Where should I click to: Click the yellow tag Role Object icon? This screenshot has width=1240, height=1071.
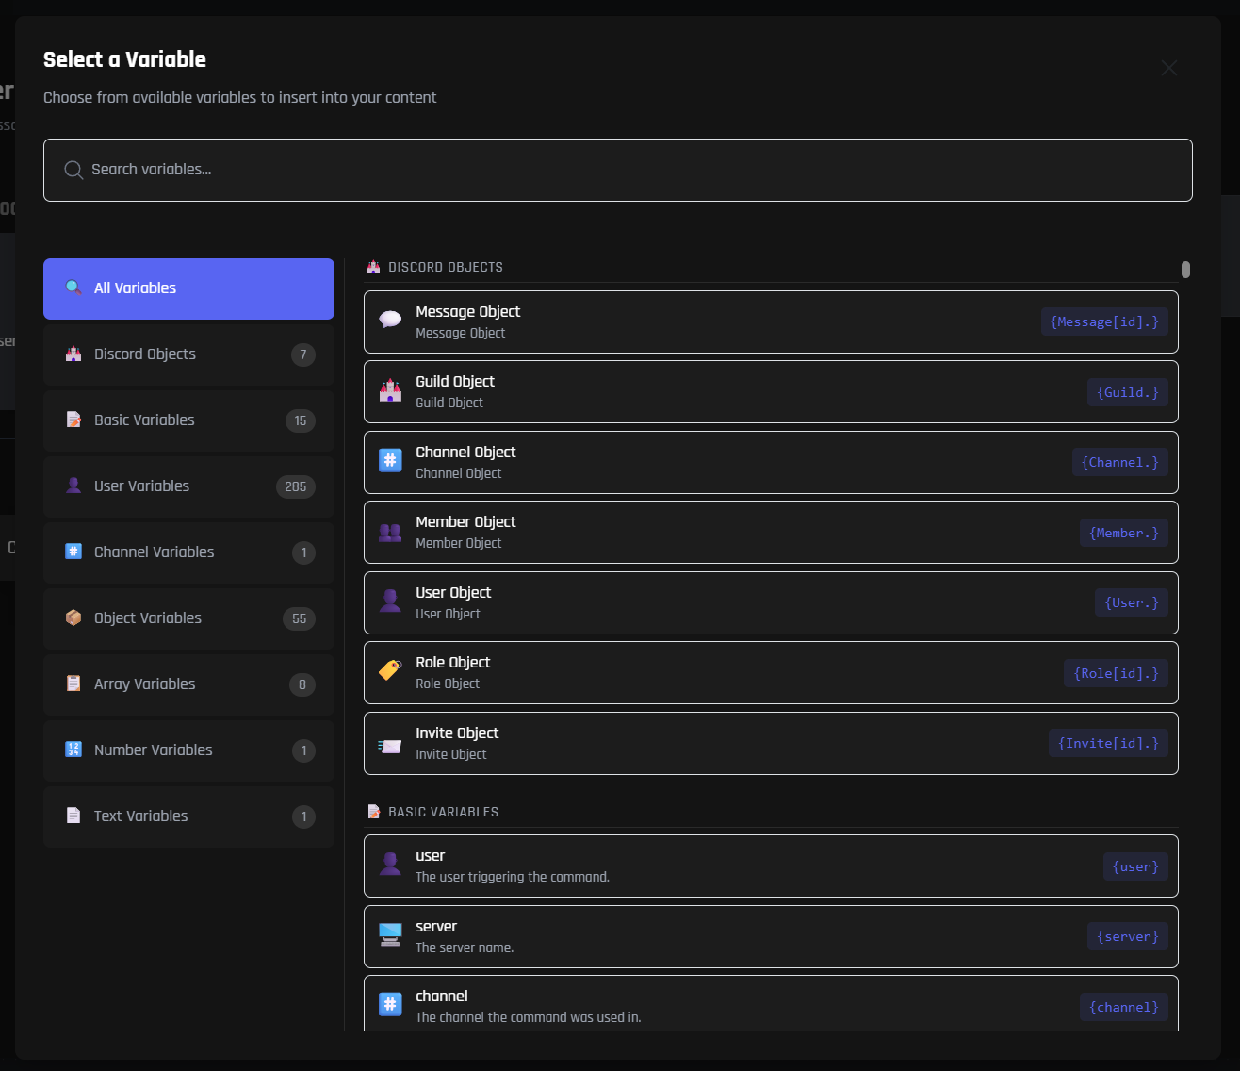click(390, 671)
